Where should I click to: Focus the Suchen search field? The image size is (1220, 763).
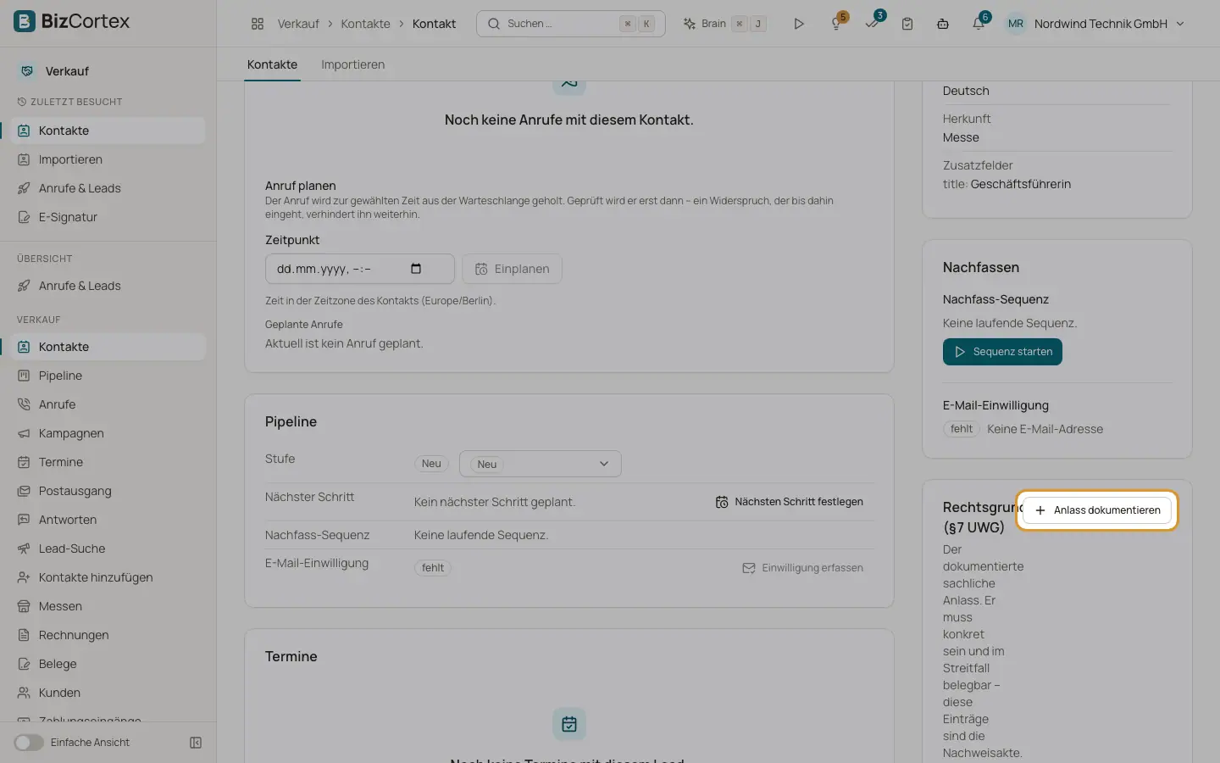(x=571, y=24)
